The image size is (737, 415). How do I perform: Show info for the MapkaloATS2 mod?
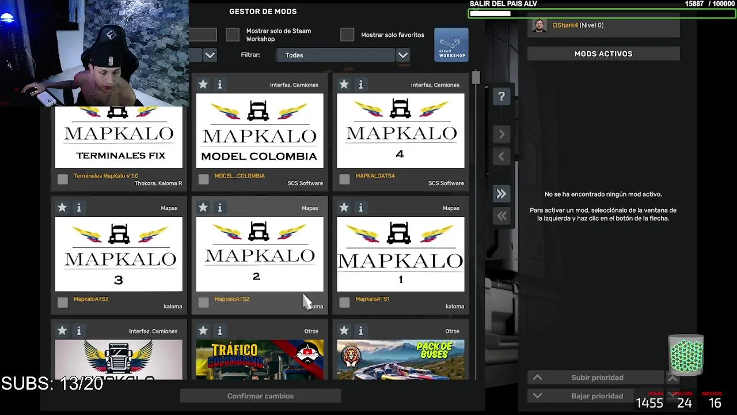coord(219,207)
